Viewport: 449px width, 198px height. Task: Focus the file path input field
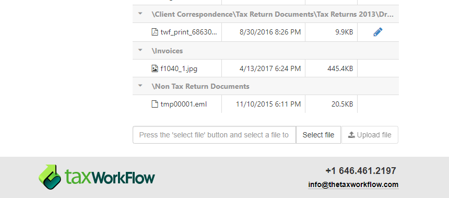pyautogui.click(x=214, y=135)
